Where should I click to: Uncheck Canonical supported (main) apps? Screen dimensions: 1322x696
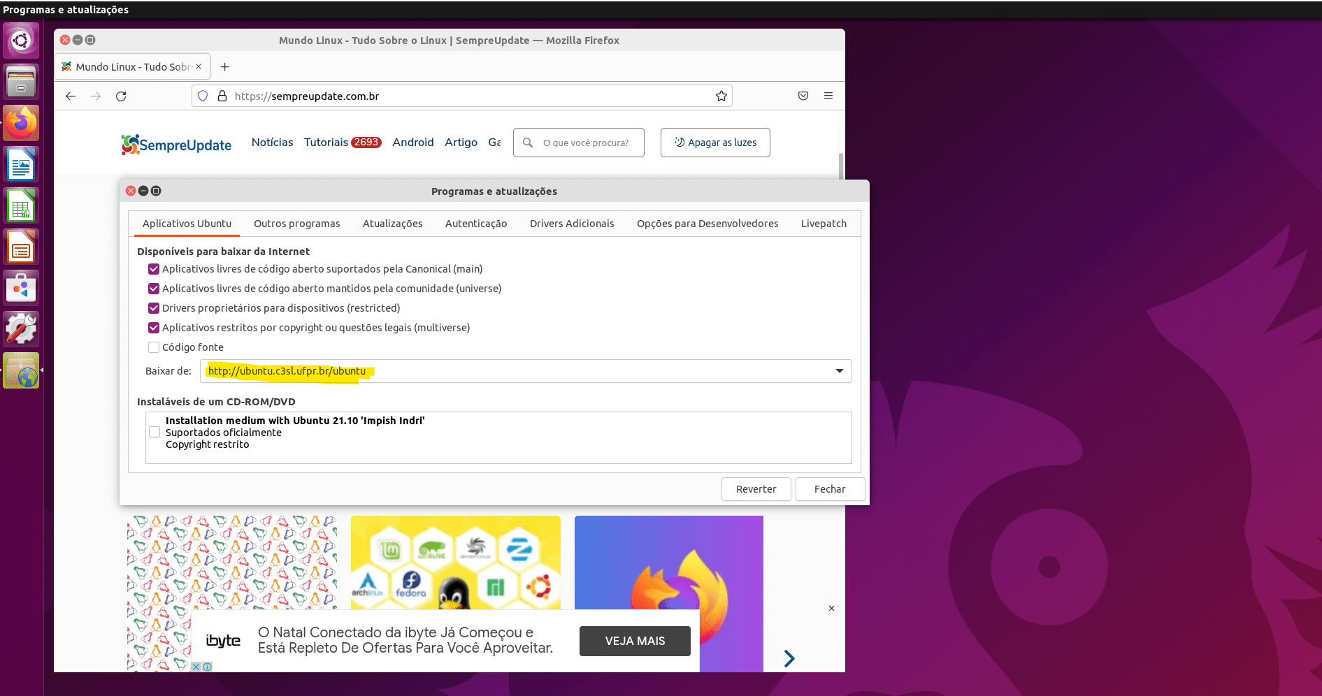coord(154,269)
